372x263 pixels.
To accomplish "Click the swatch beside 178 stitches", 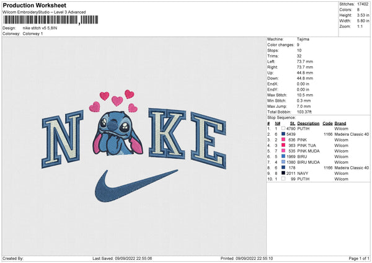I will 283,167.
